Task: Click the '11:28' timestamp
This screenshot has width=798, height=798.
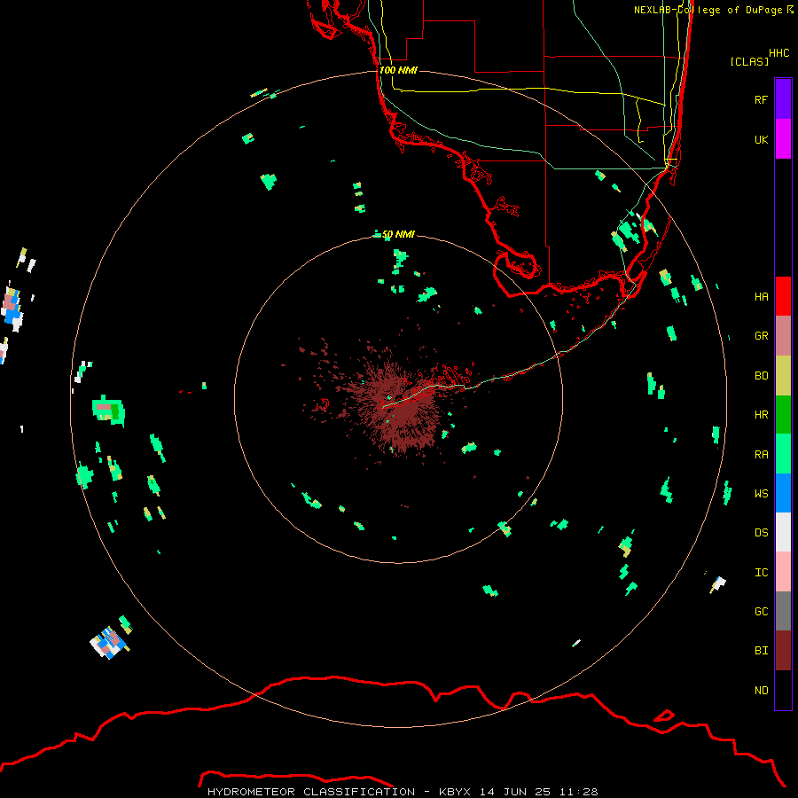Action: [579, 792]
